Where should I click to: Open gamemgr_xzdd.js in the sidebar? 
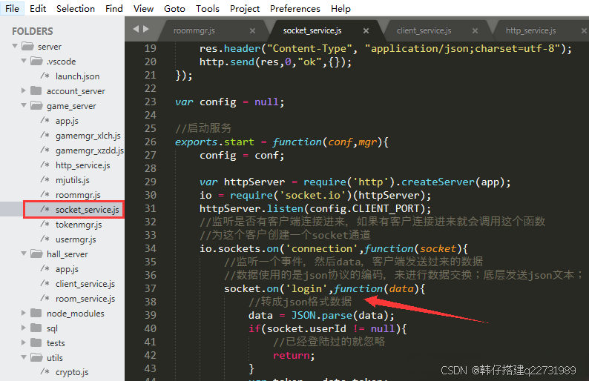coord(90,150)
